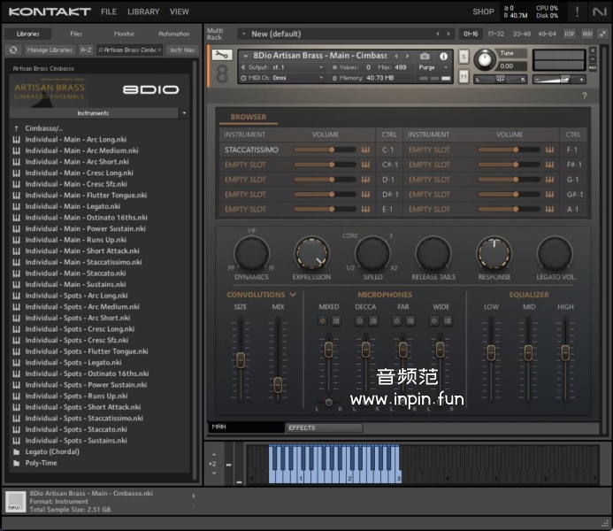Click the camera snapshot icon
This screenshot has height=531, width=613.
[x=425, y=56]
